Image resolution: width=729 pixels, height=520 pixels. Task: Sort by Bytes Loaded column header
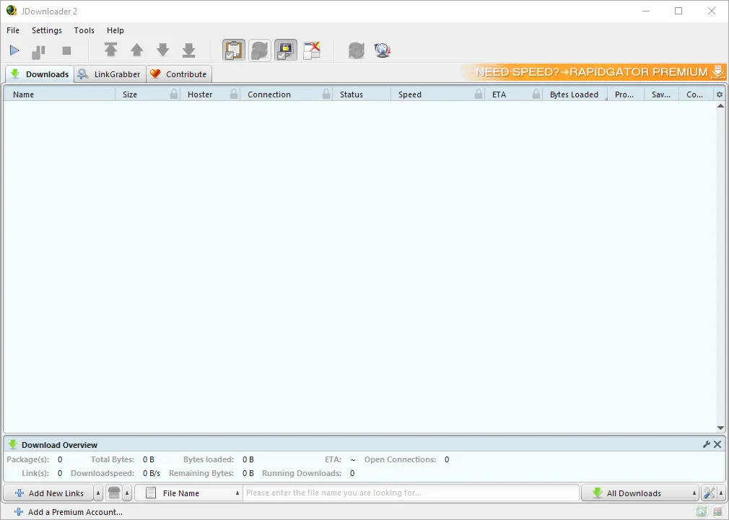pyautogui.click(x=575, y=94)
